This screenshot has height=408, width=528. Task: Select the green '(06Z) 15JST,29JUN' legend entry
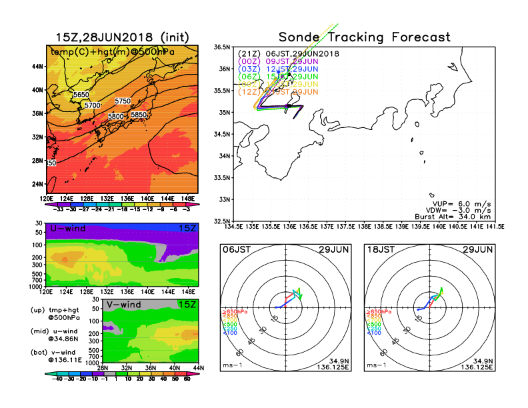click(x=278, y=77)
